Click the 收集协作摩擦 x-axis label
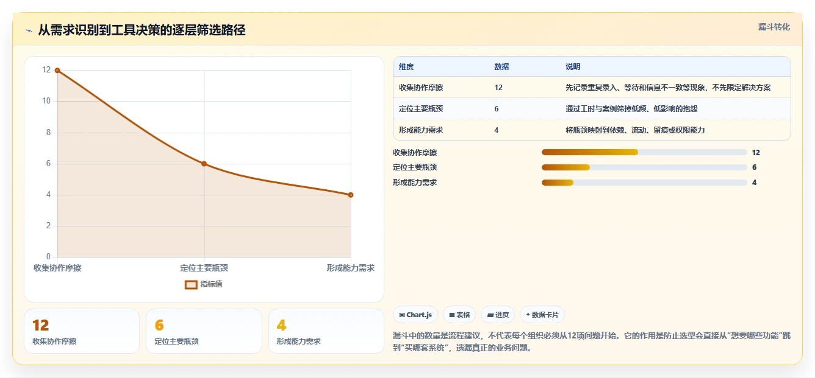 click(x=57, y=268)
